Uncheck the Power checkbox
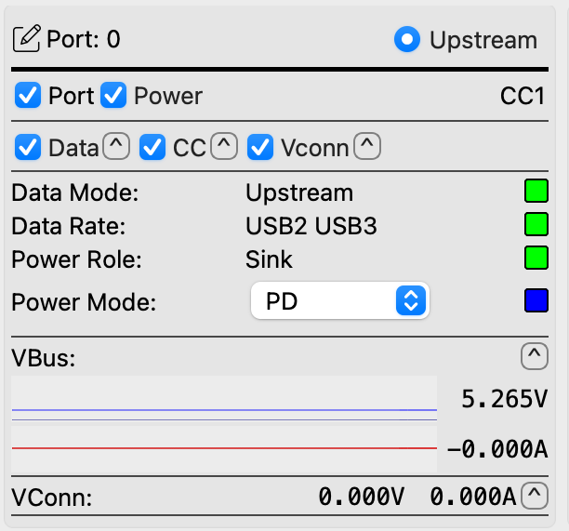The width and height of the screenshot is (569, 531). (113, 95)
